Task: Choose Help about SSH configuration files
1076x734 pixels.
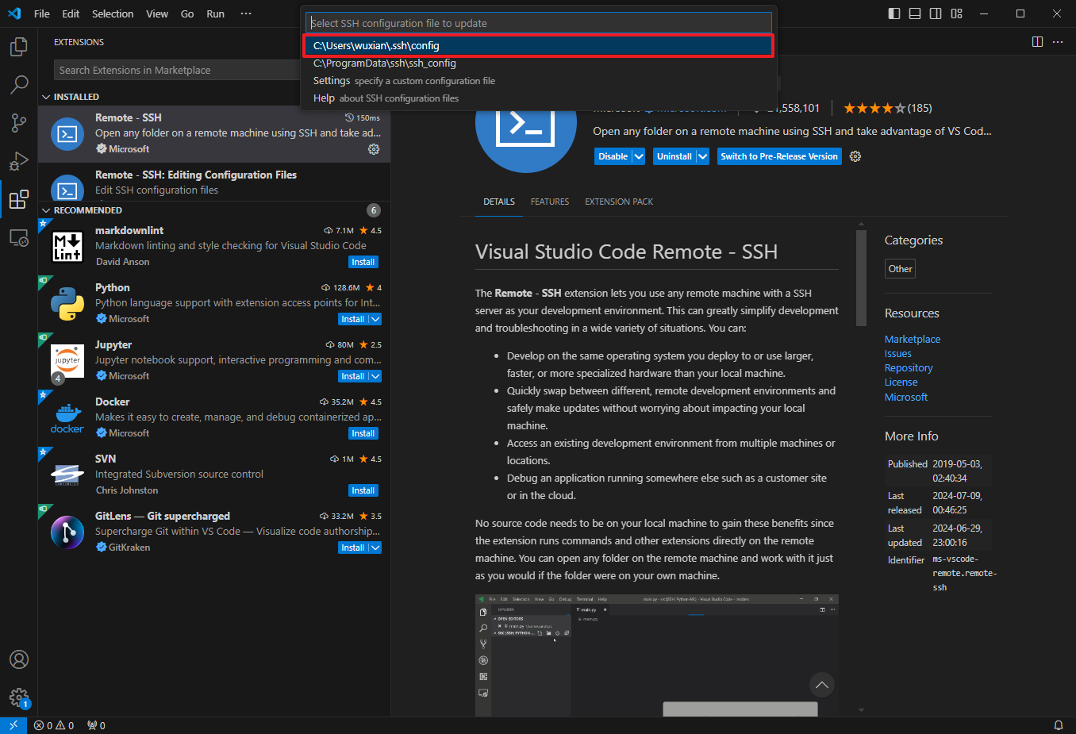Action: click(x=539, y=98)
